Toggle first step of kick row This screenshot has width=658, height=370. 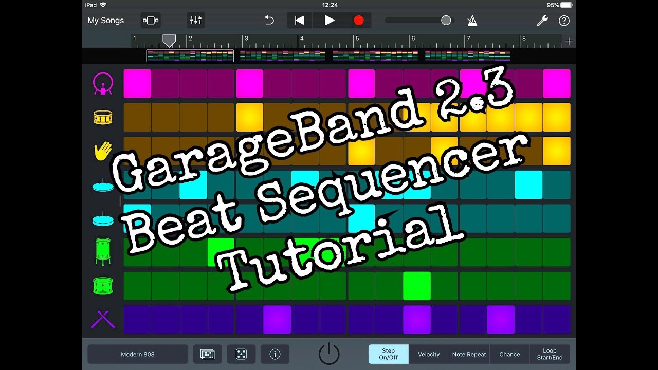(x=137, y=84)
